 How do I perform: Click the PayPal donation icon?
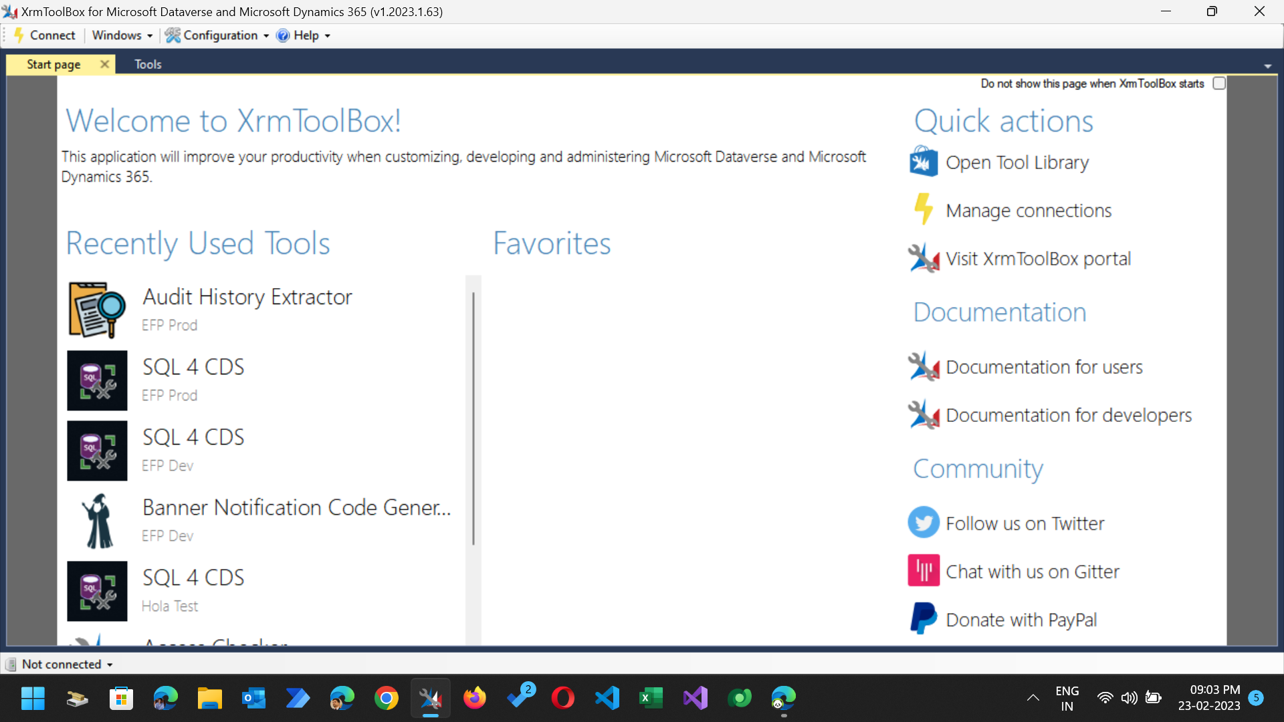[x=923, y=618]
